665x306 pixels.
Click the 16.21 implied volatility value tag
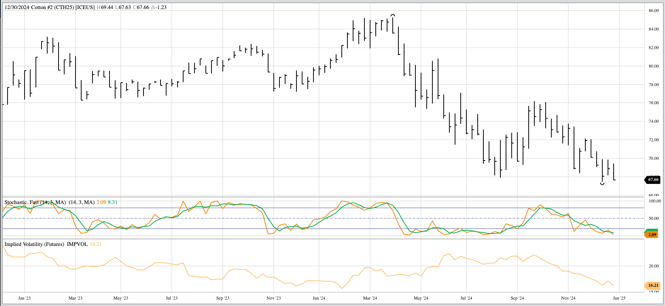pos(653,286)
